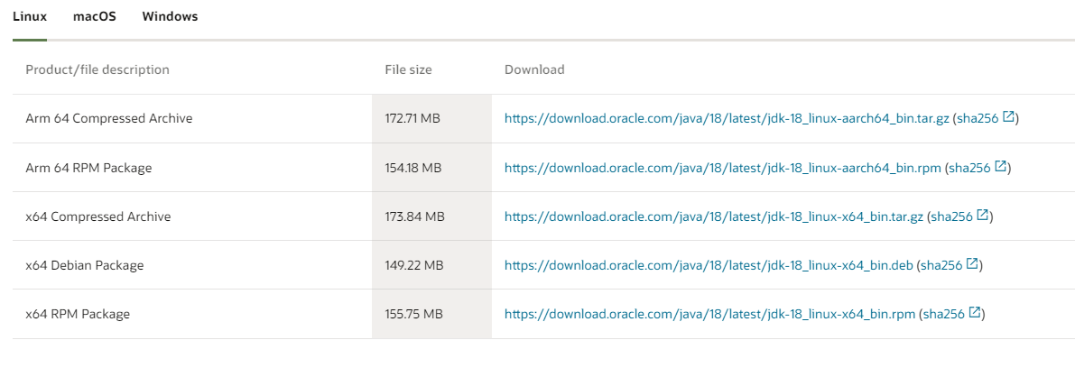Click the 149.22 MB file size cell

point(414,265)
